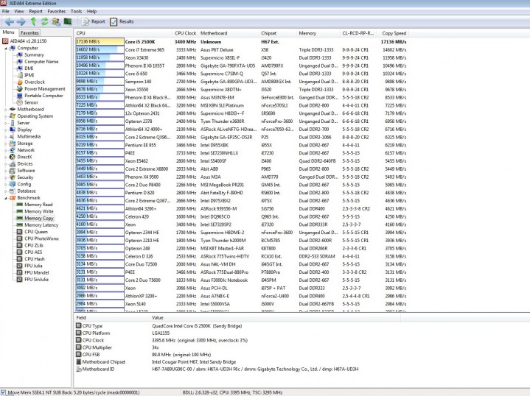Open the Report menu
The height and width of the screenshot is (396, 530).
[35, 11]
